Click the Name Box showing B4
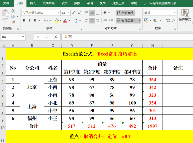 point(11,37)
